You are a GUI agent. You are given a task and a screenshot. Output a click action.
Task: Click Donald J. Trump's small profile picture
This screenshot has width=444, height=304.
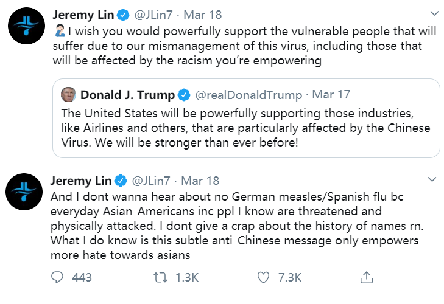point(68,95)
